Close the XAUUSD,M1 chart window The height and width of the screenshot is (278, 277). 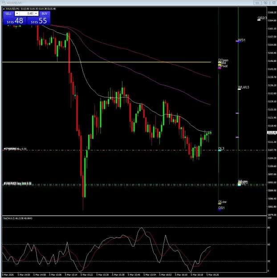[x=273, y=3]
